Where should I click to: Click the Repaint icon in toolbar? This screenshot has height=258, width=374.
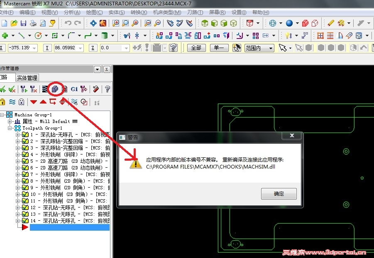pos(103,23)
